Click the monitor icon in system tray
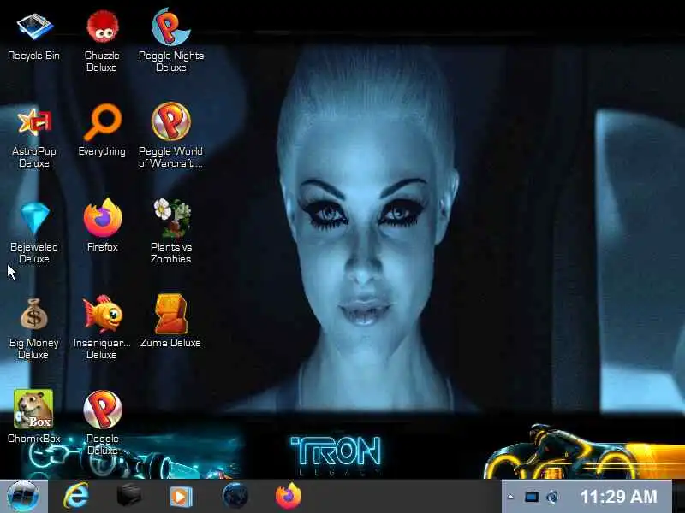This screenshot has height=513, width=685. pyautogui.click(x=531, y=497)
